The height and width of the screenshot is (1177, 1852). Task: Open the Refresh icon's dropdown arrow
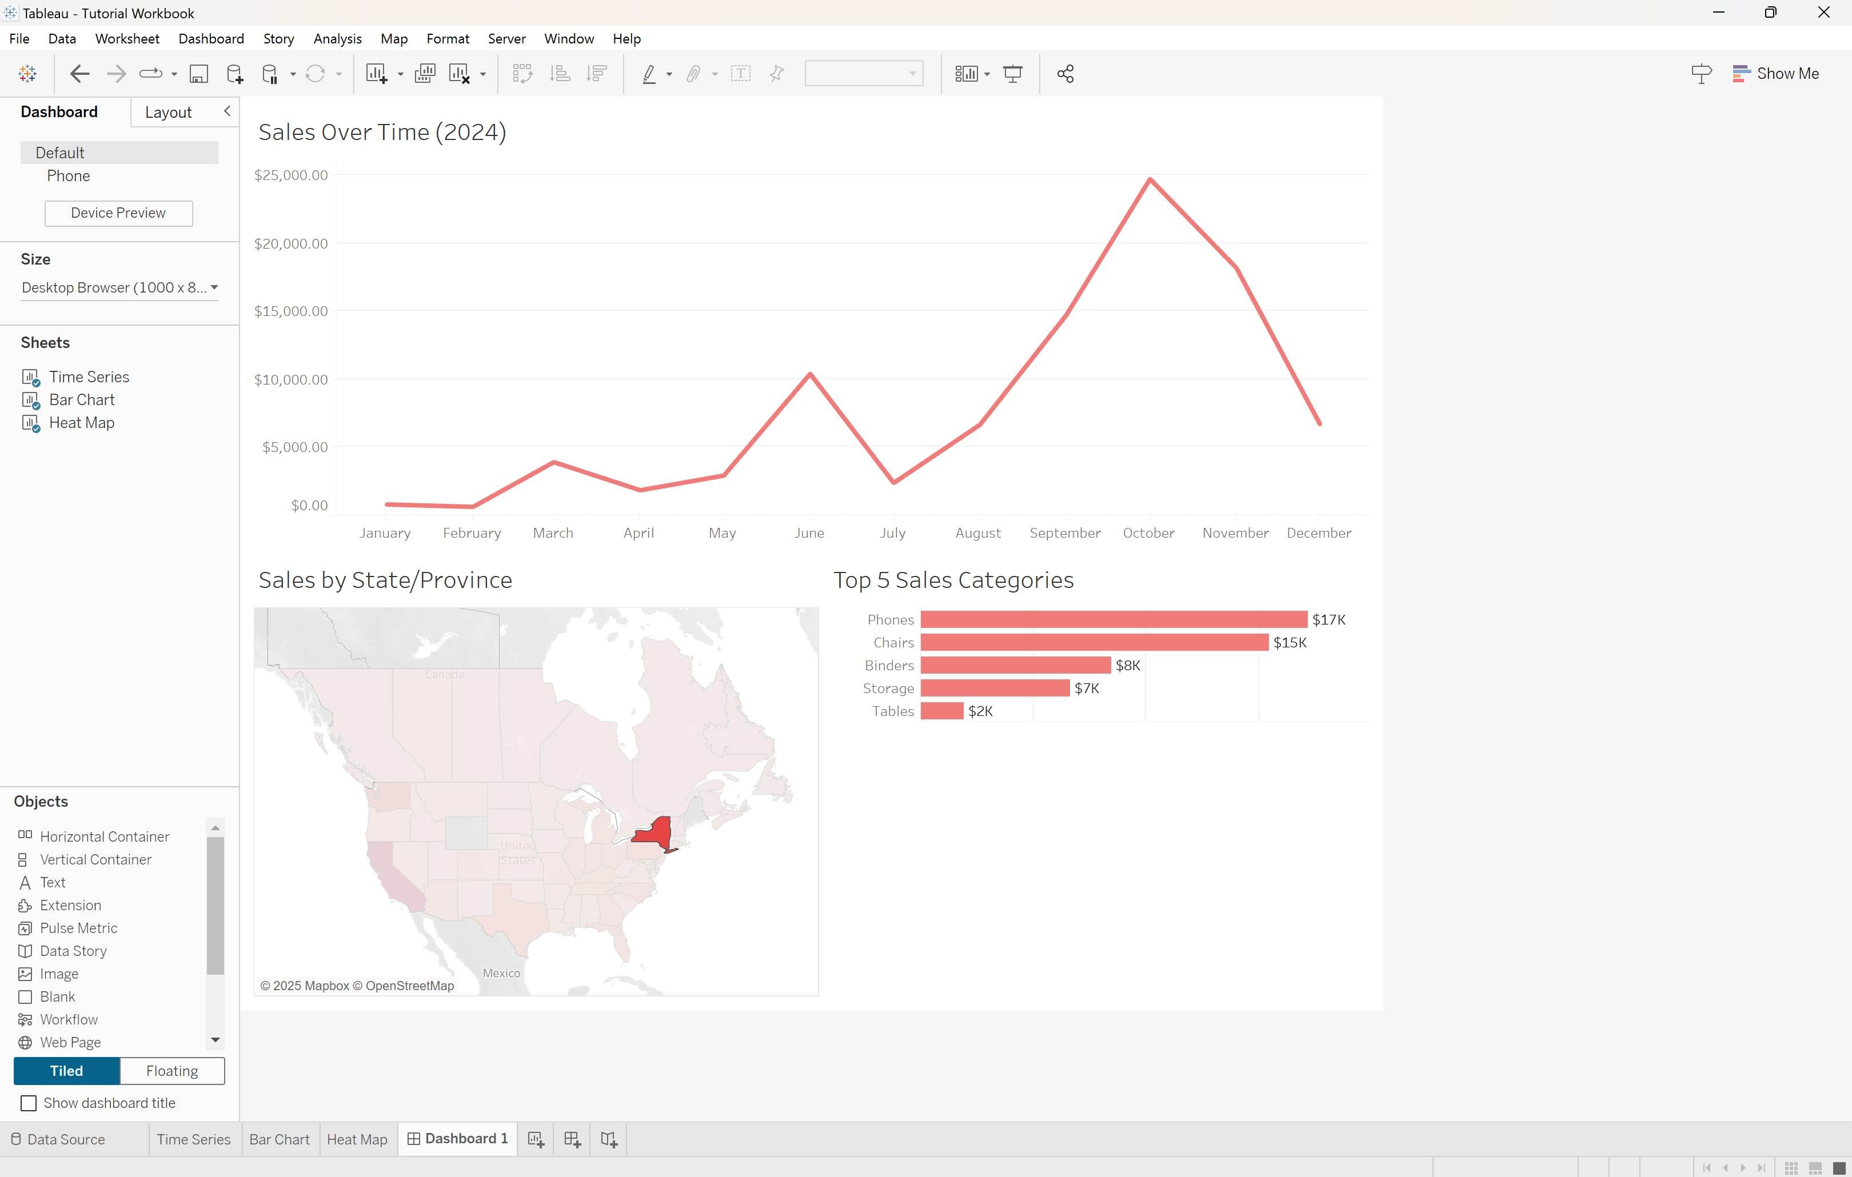[x=339, y=75]
